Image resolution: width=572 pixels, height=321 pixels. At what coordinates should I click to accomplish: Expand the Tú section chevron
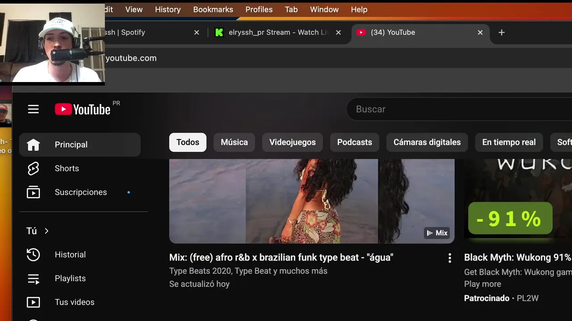pos(46,231)
